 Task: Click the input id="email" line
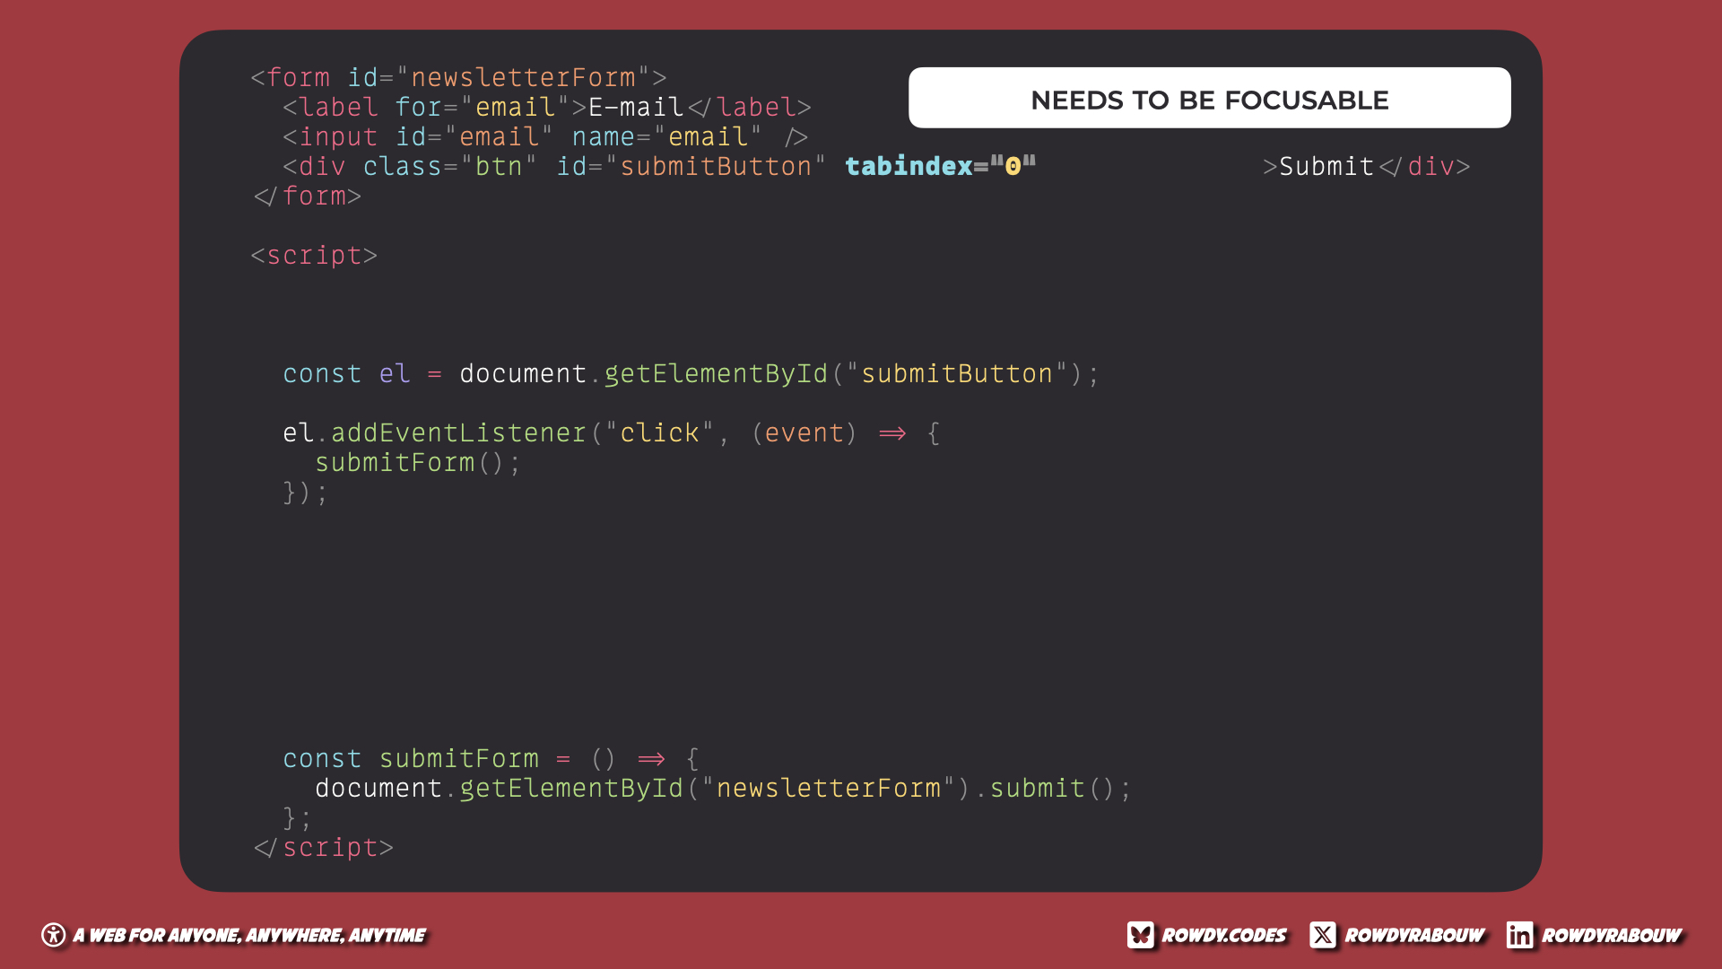[x=545, y=136]
